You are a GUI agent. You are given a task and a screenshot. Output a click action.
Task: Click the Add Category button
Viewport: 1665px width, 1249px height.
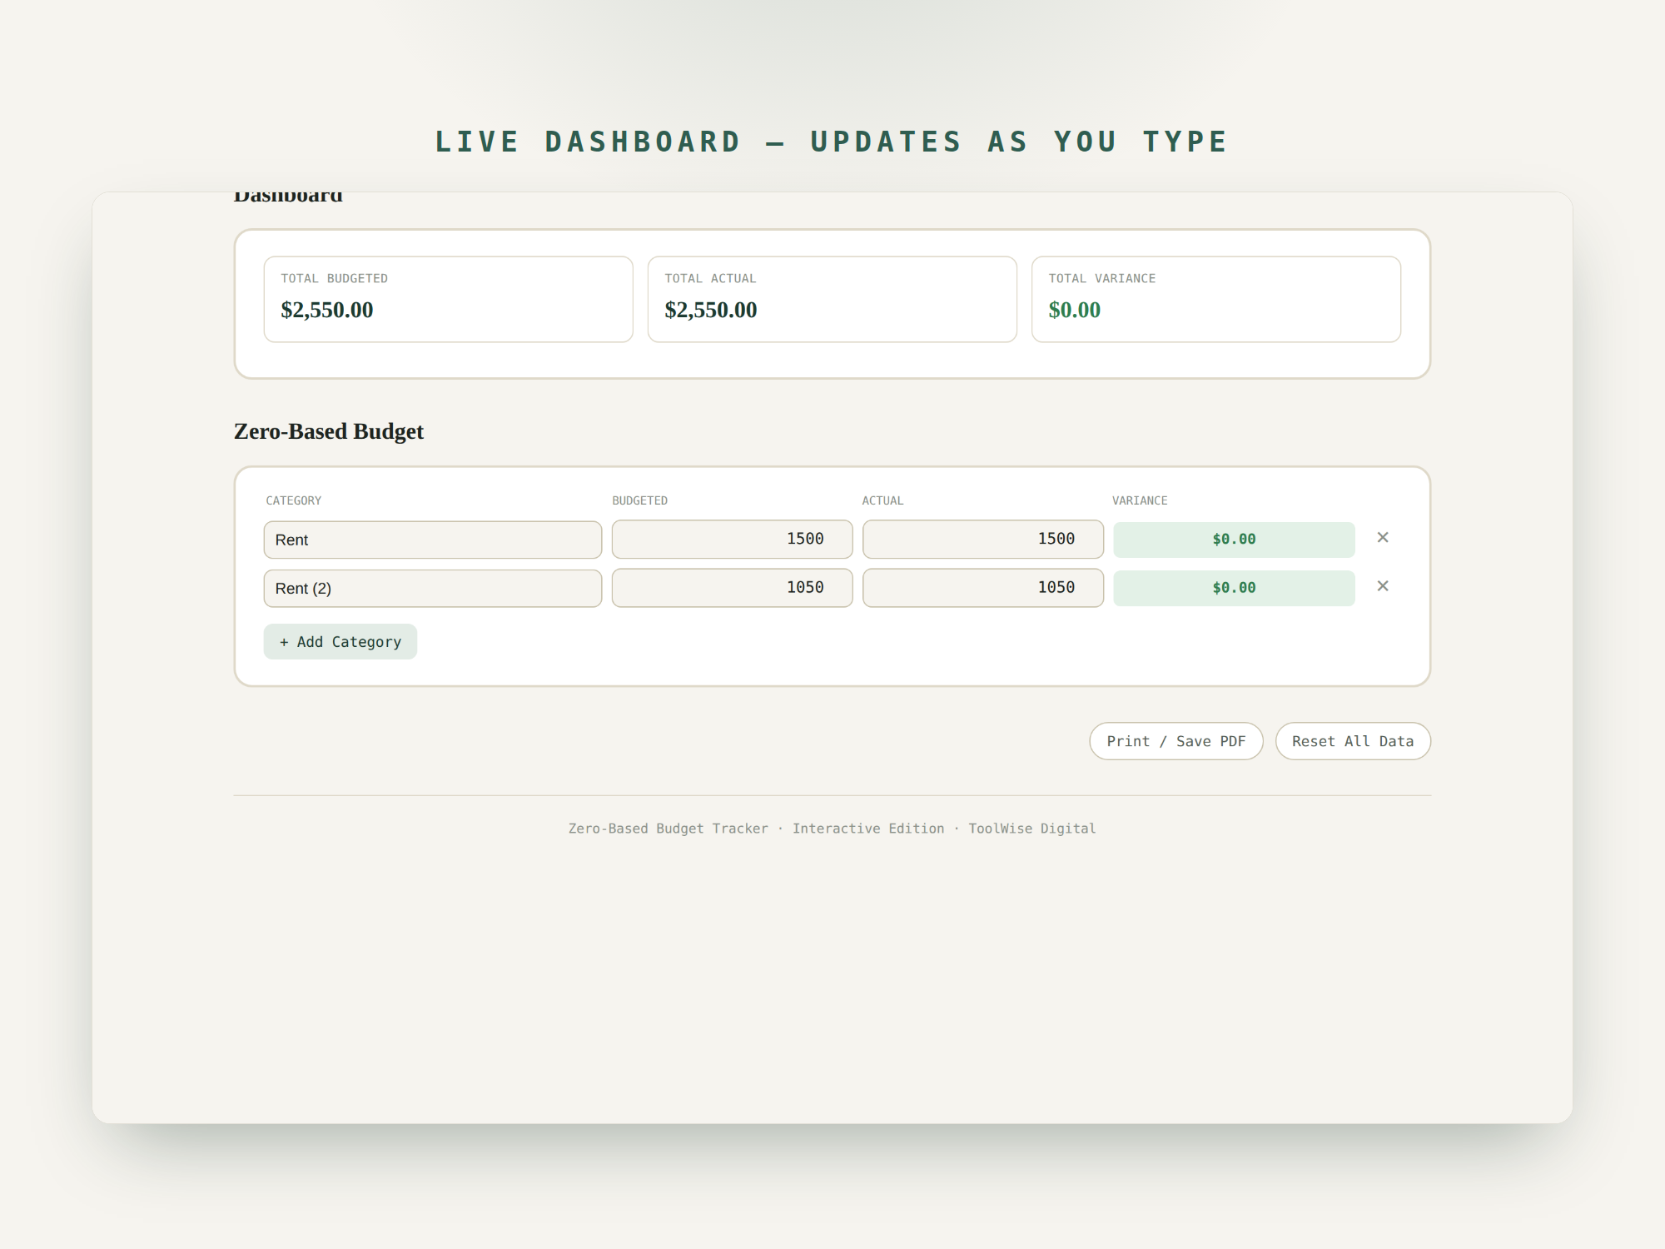[340, 642]
